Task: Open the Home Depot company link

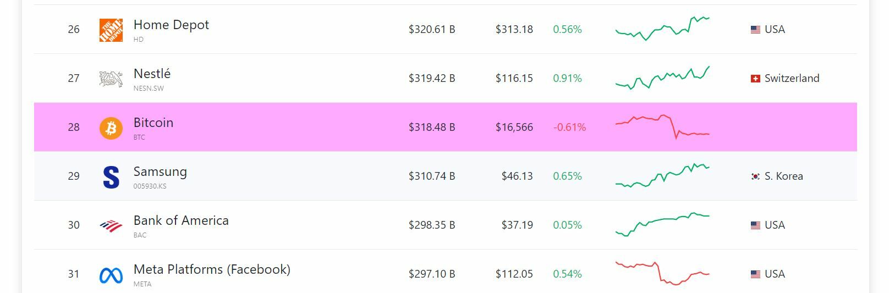Action: 171,25
